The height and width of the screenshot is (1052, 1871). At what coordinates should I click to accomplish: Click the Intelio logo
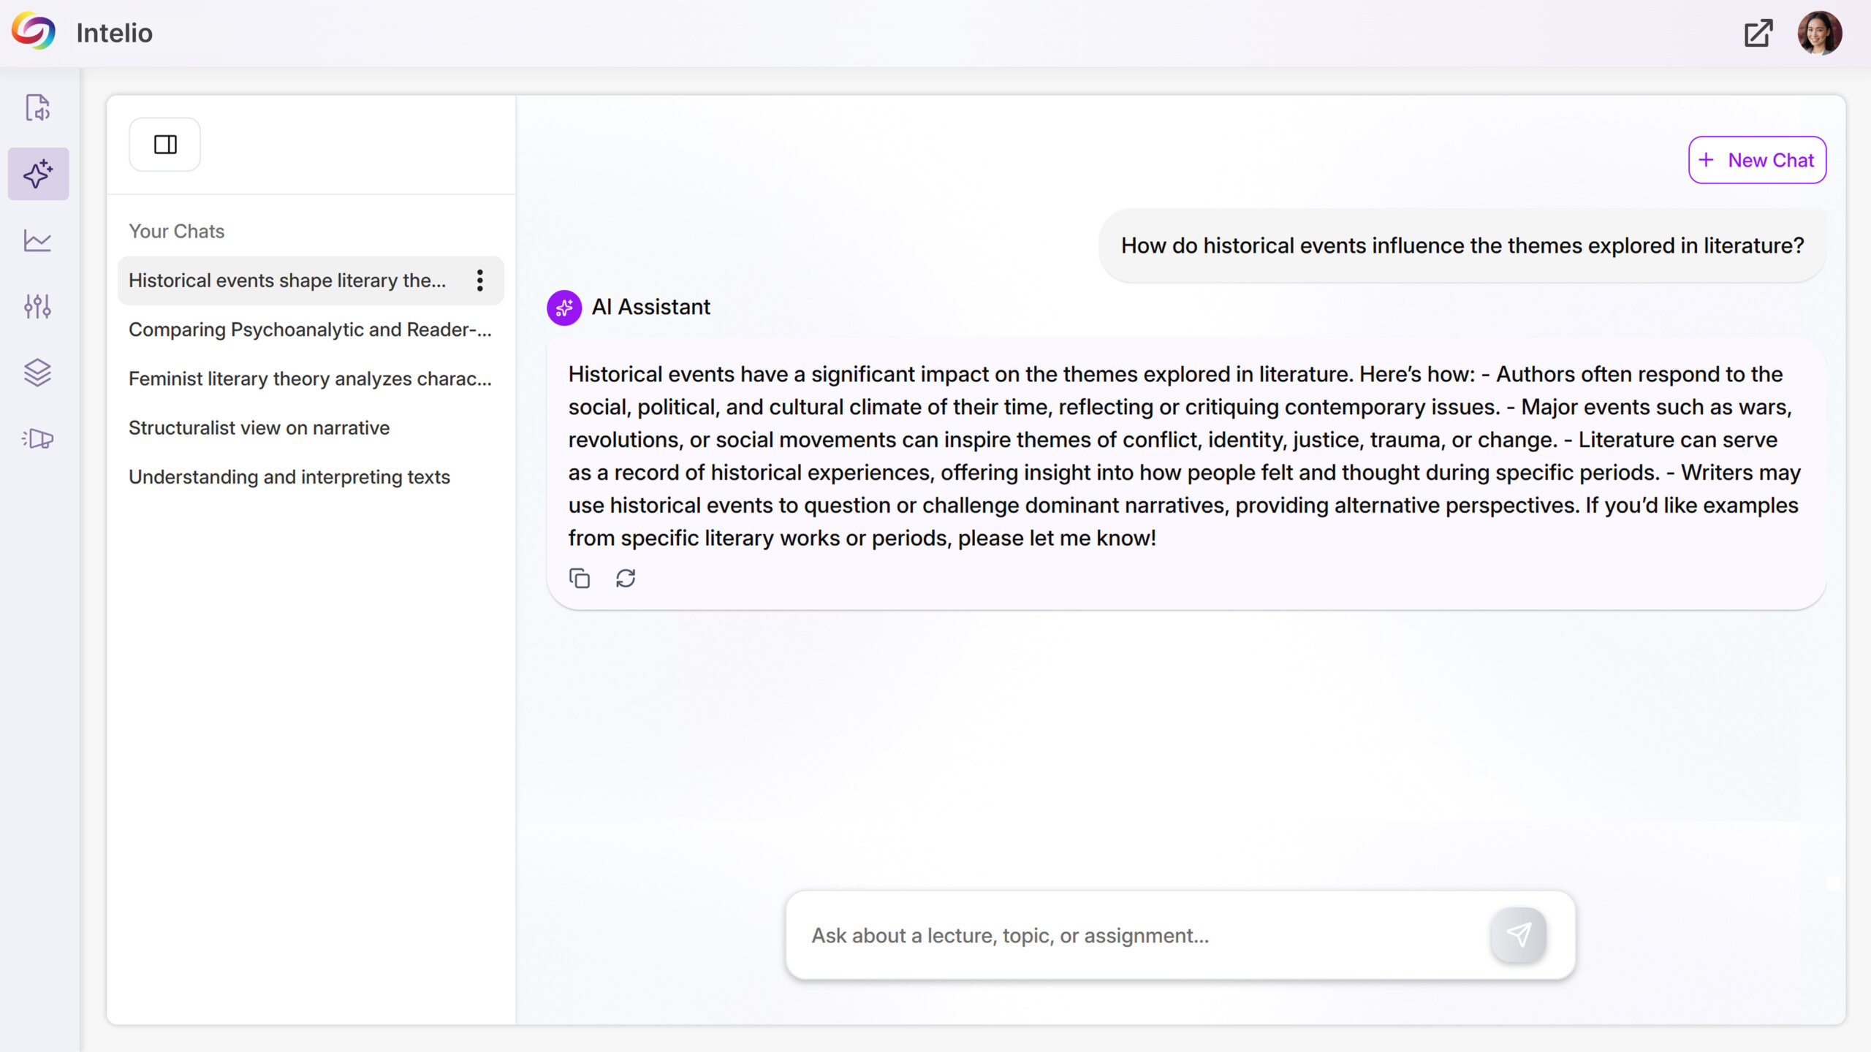tap(34, 32)
